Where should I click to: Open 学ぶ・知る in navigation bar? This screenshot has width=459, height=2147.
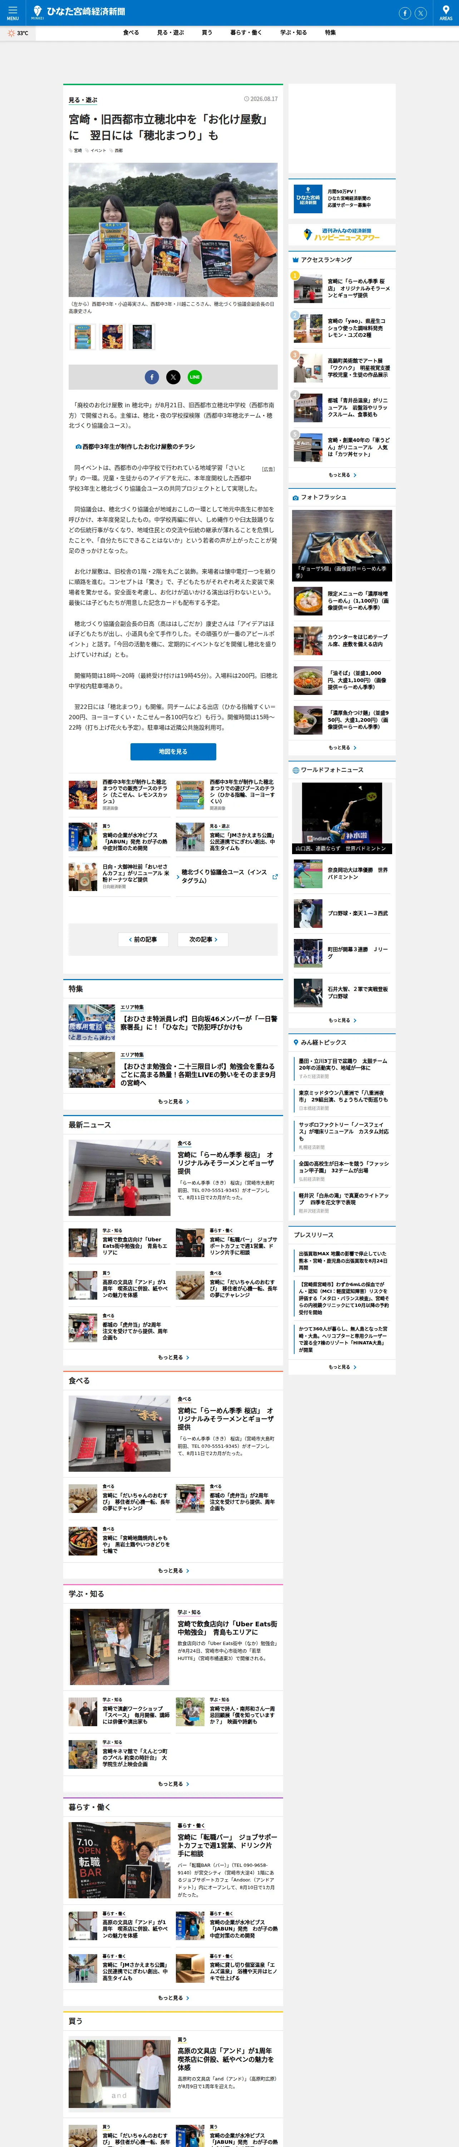[293, 33]
